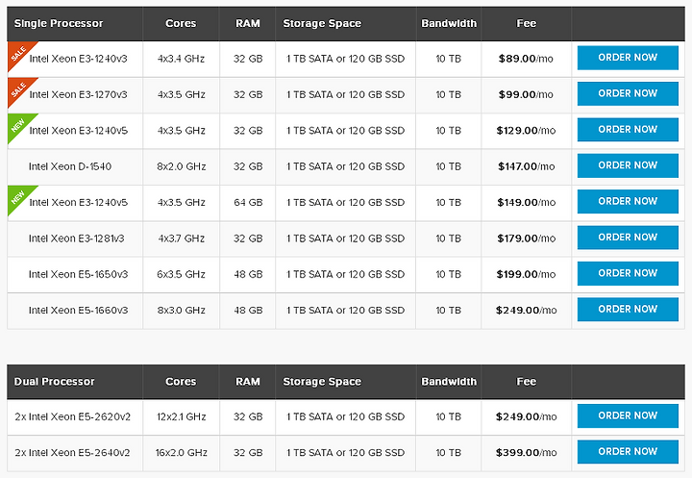Click the 8x3.0 GHz cores cell
The height and width of the screenshot is (478, 692).
181,310
